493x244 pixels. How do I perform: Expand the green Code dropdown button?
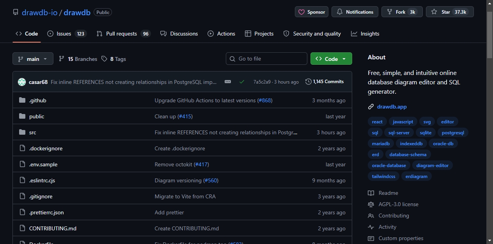[x=331, y=59]
